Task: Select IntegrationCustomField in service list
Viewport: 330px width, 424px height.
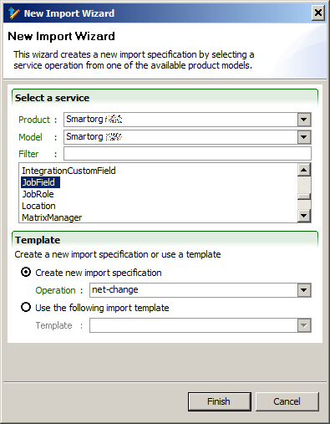Action: click(69, 171)
